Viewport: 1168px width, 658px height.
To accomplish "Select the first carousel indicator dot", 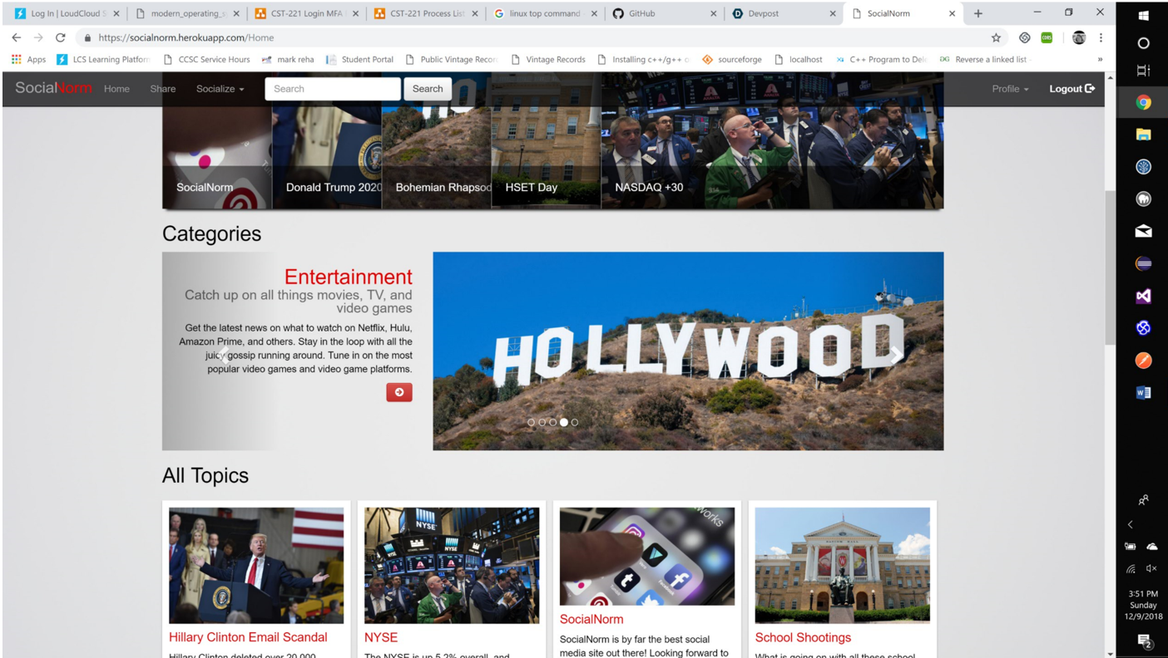I will pyautogui.click(x=532, y=422).
